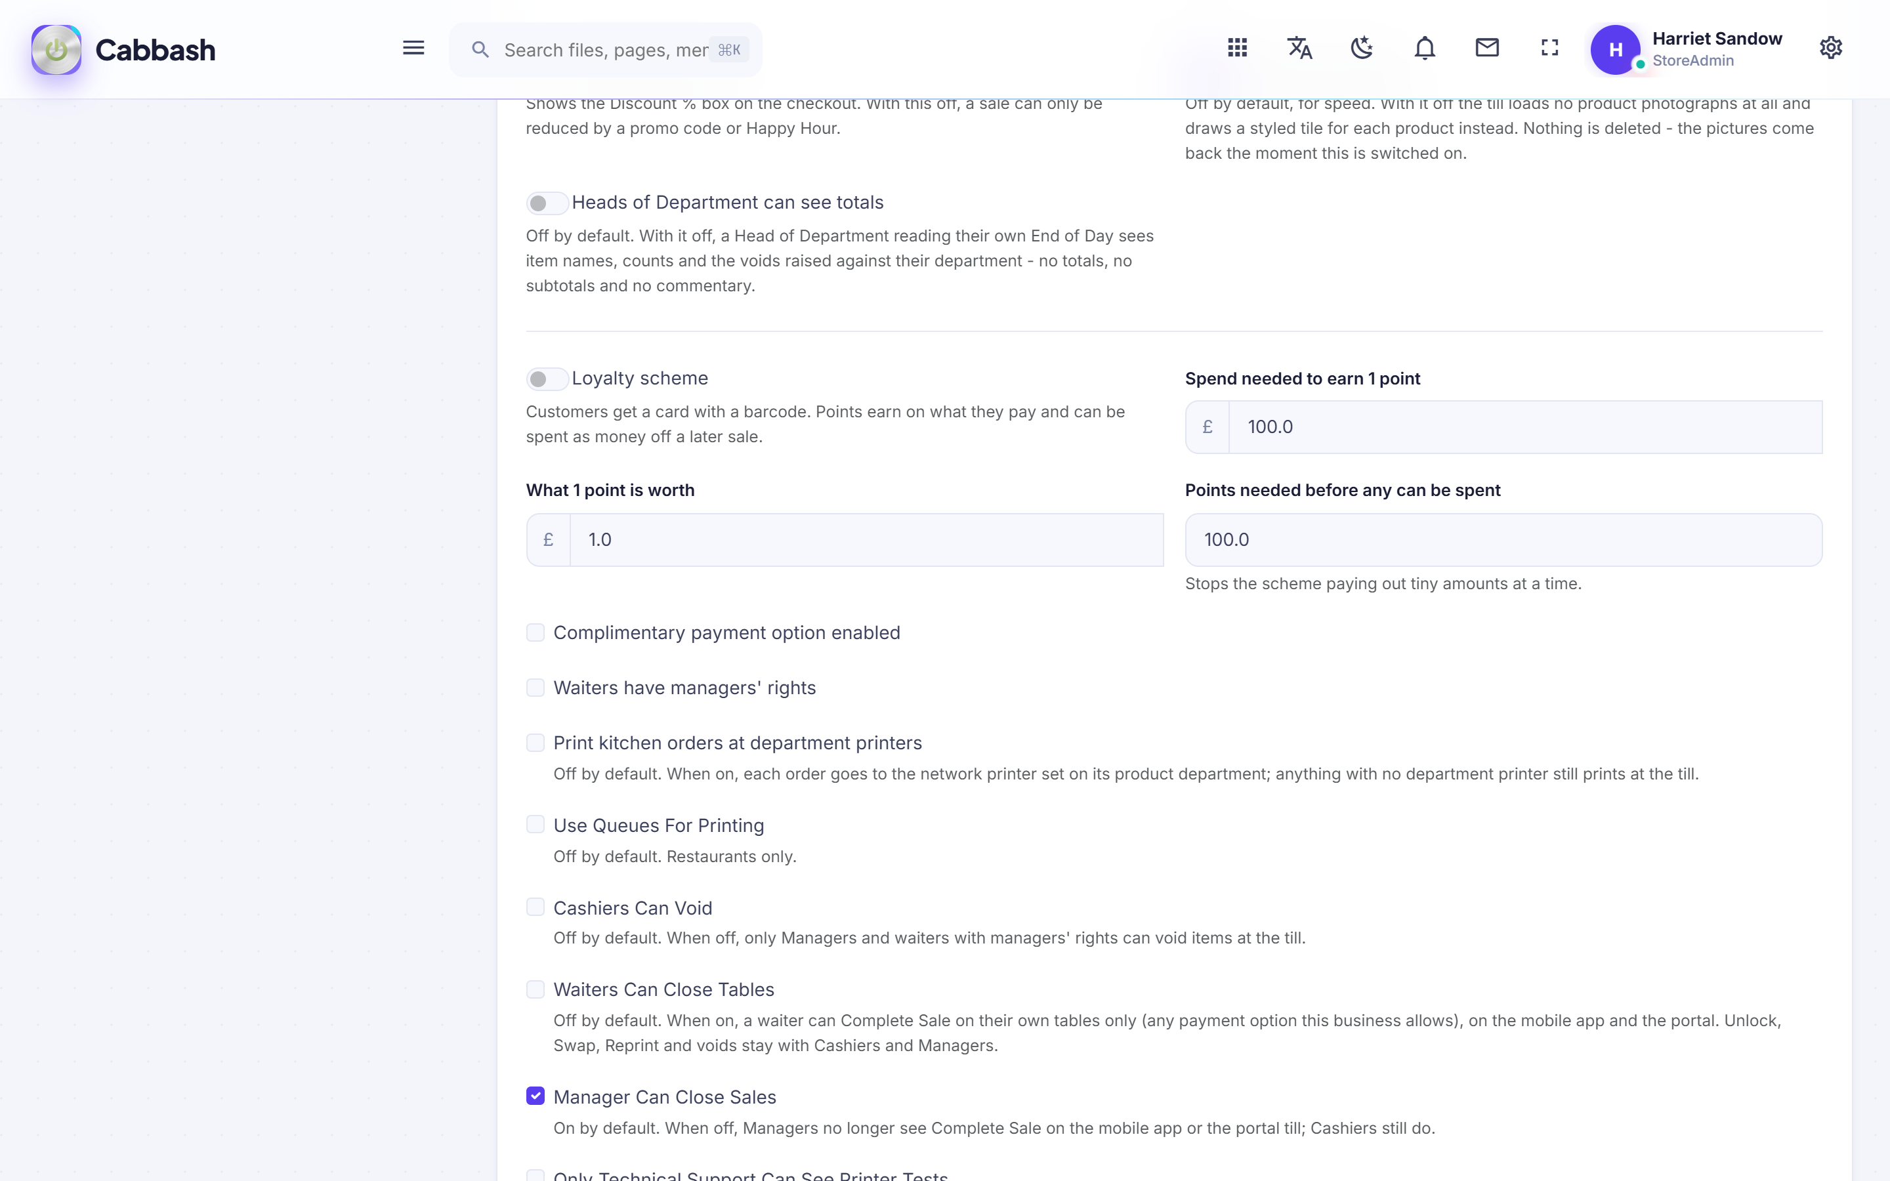Toggle fullscreen icon in header

click(1549, 49)
